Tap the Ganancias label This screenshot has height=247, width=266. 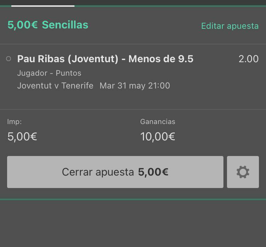click(x=157, y=122)
